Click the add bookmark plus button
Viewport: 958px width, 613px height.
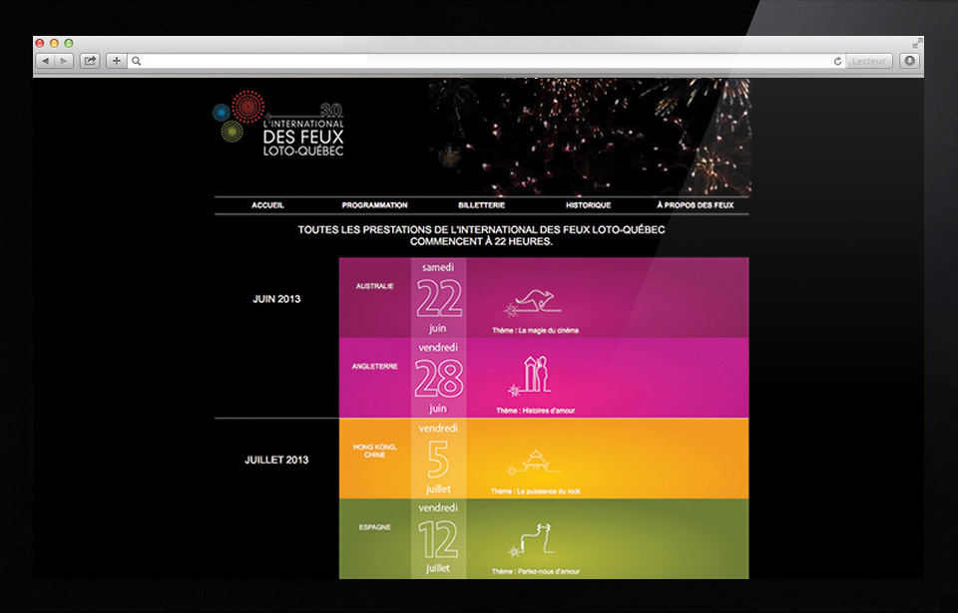click(116, 61)
